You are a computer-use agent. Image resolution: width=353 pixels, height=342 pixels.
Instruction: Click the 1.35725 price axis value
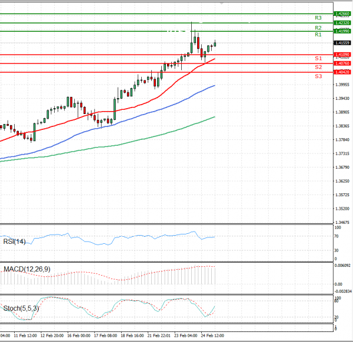[342, 195]
